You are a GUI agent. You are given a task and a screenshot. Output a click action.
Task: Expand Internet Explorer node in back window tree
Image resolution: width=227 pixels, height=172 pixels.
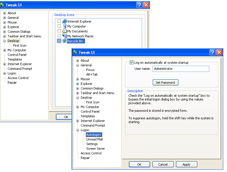(4, 64)
